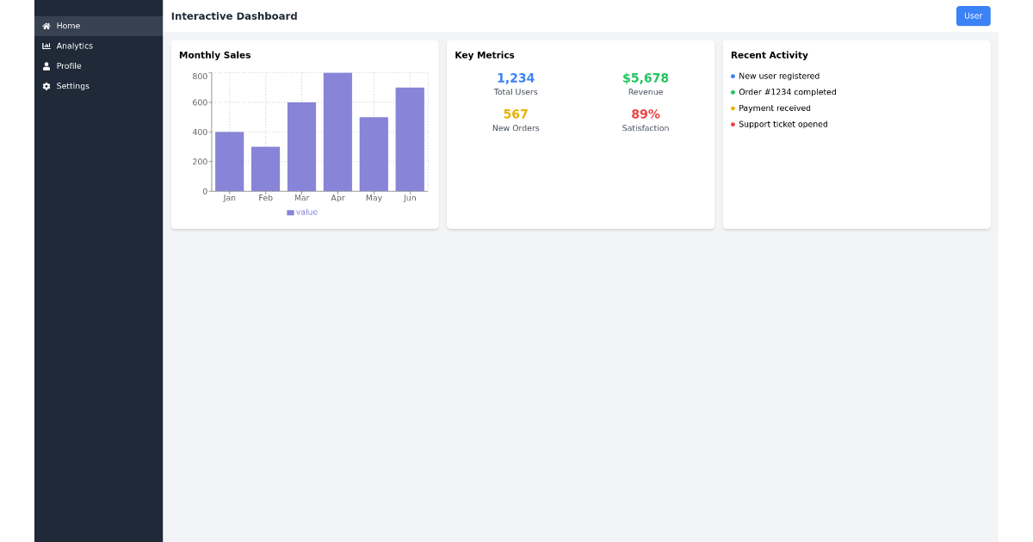
Task: Toggle the value legend below the chart
Action: coord(301,212)
